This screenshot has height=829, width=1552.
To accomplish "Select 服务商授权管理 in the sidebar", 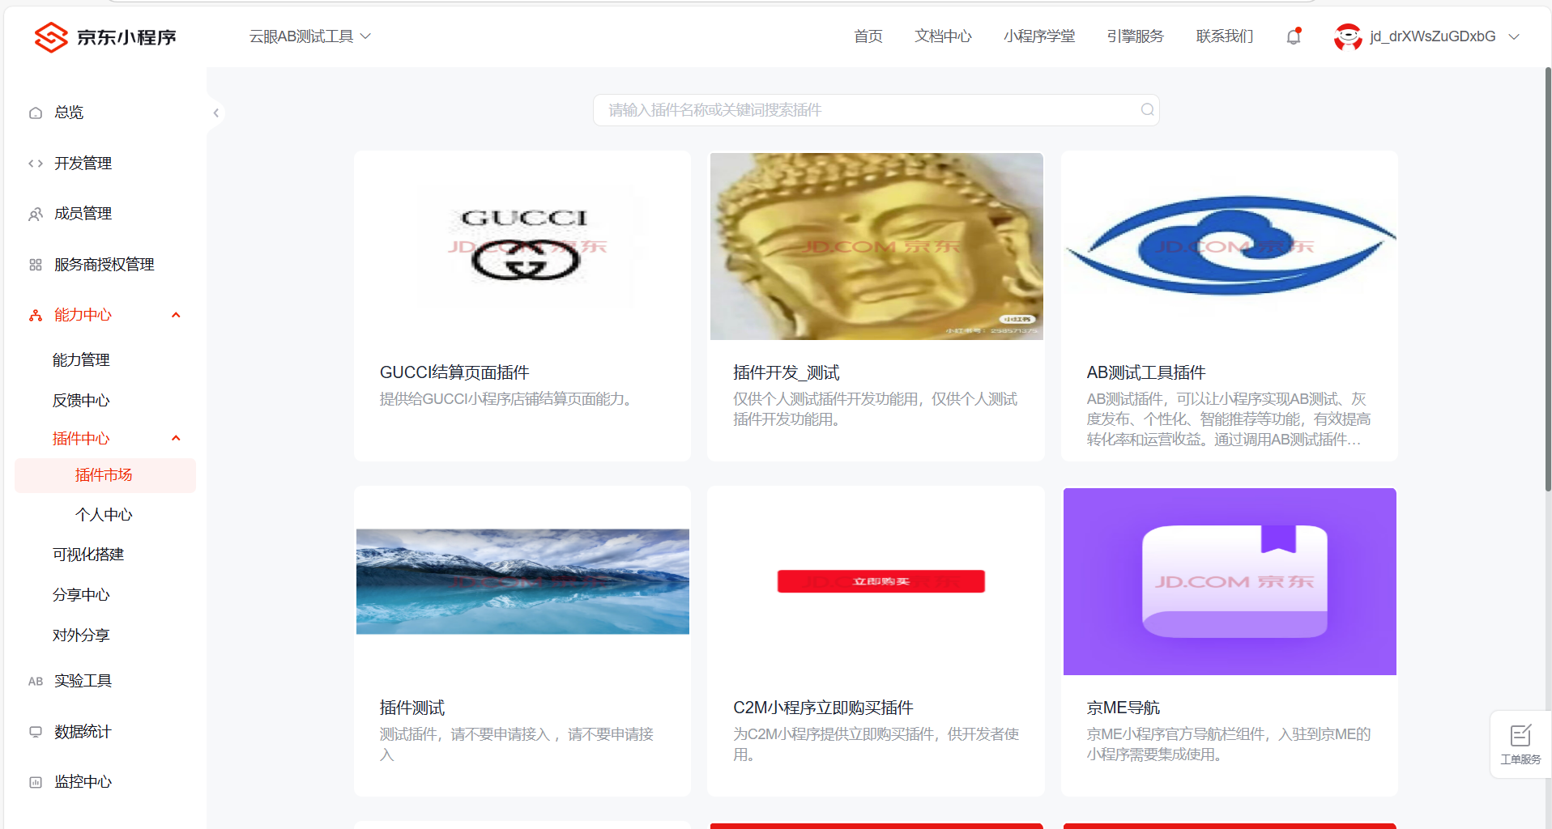I will [x=105, y=265].
